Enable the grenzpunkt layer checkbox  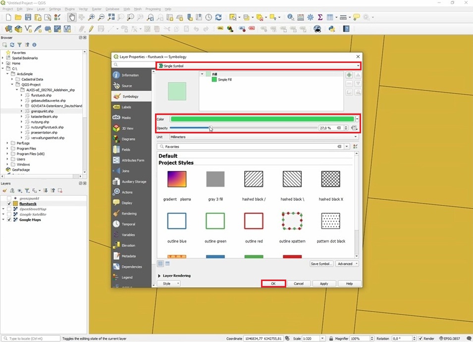(9, 198)
